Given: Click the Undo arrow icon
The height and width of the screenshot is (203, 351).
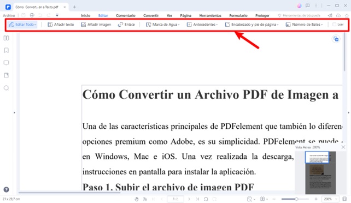Looking at the screenshot, I should click(40, 15).
